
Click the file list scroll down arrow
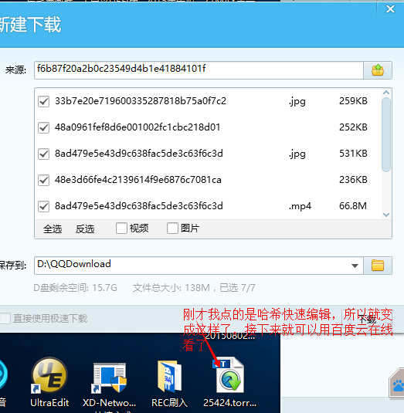[x=386, y=215]
